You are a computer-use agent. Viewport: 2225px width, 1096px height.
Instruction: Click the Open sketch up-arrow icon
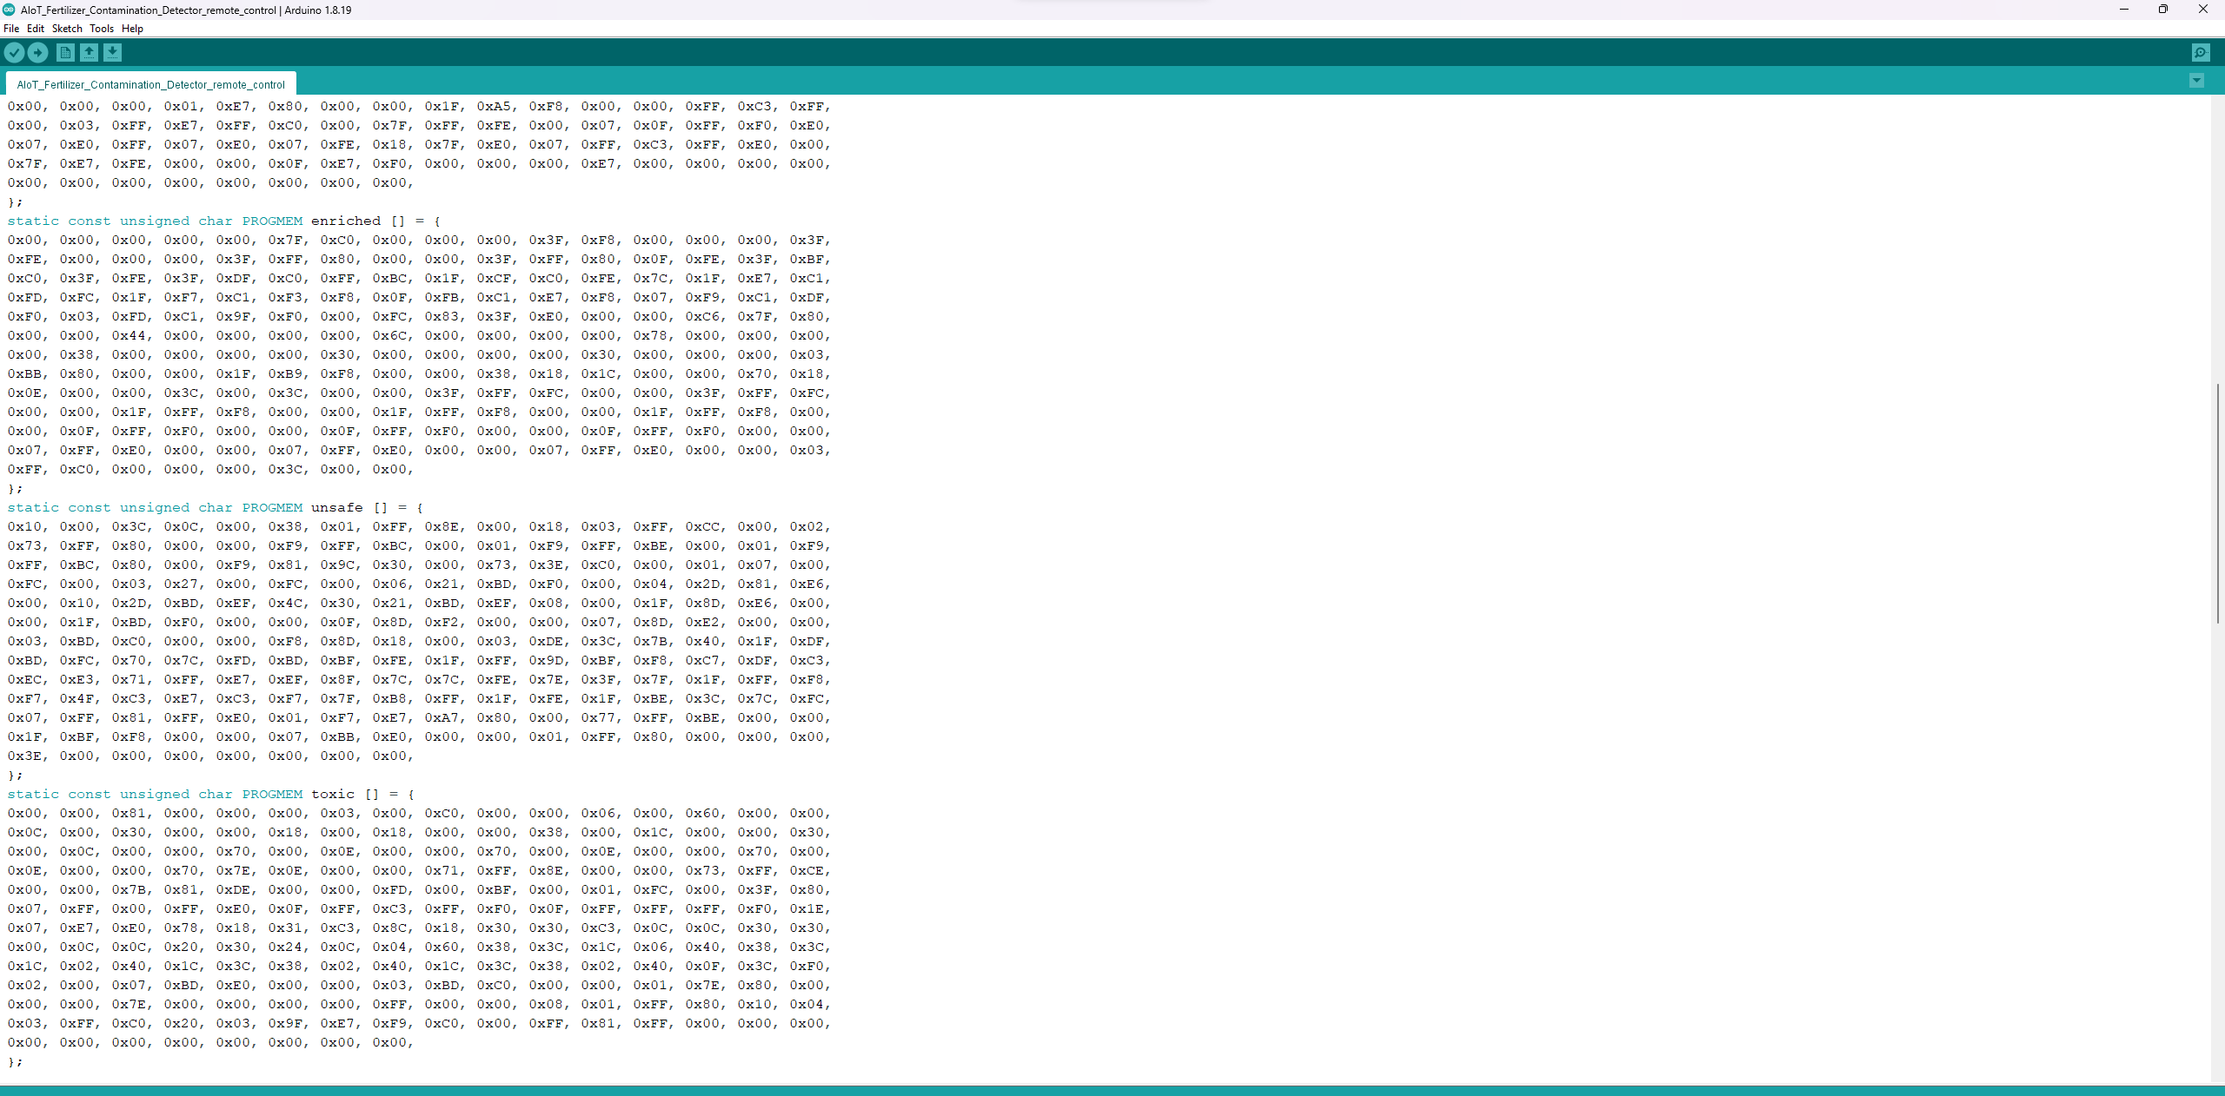point(89,53)
